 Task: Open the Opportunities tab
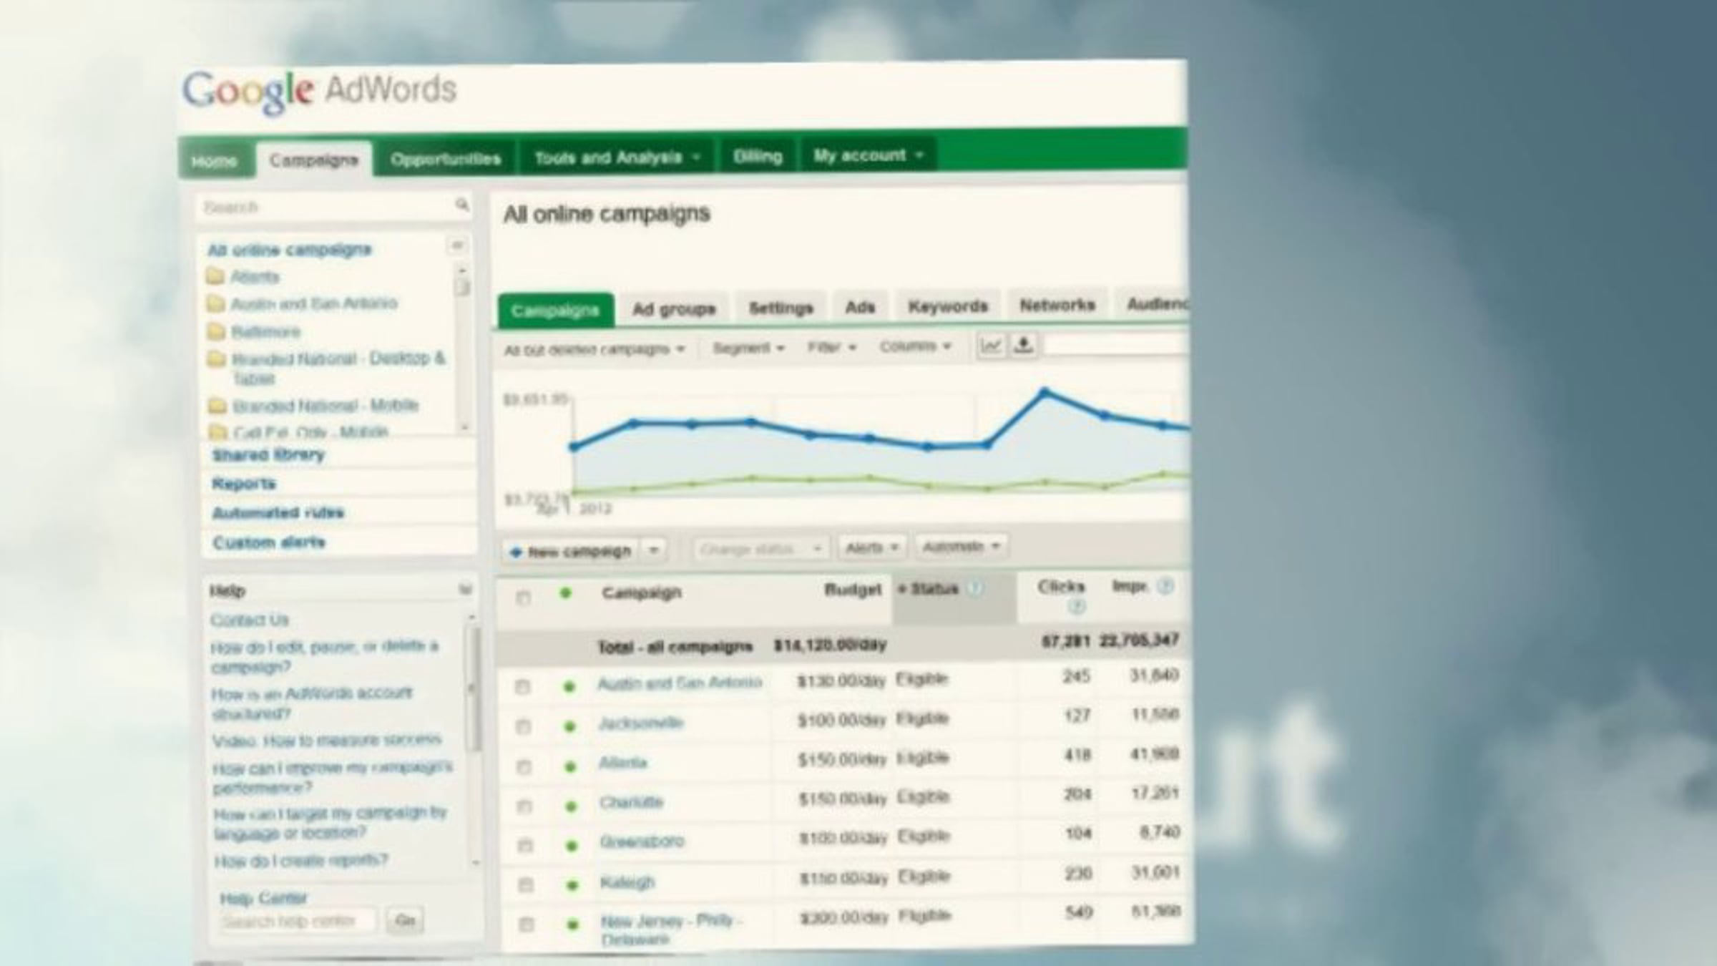[446, 159]
